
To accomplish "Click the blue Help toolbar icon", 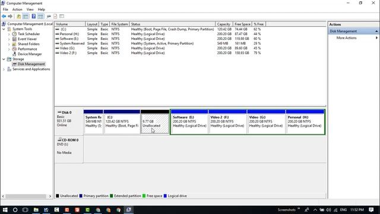I will pos(34,16).
